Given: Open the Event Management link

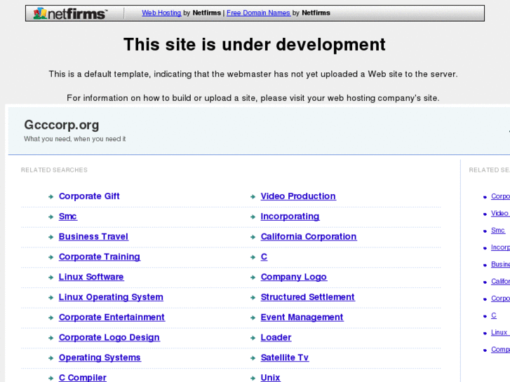Looking at the screenshot, I should click(x=302, y=317).
